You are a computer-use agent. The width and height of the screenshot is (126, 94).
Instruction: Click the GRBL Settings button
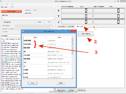(86, 34)
